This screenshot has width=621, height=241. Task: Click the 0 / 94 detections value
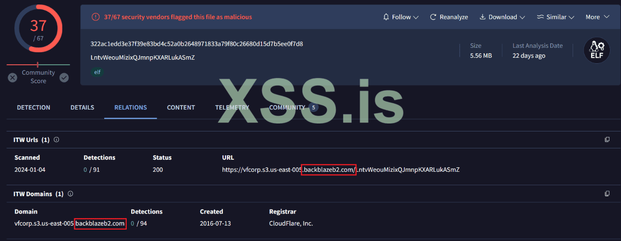[140, 224]
